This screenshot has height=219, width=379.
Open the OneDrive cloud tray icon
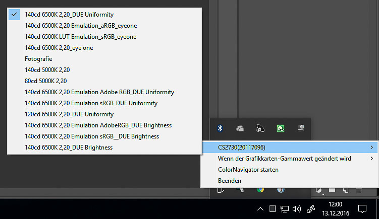coord(240,128)
